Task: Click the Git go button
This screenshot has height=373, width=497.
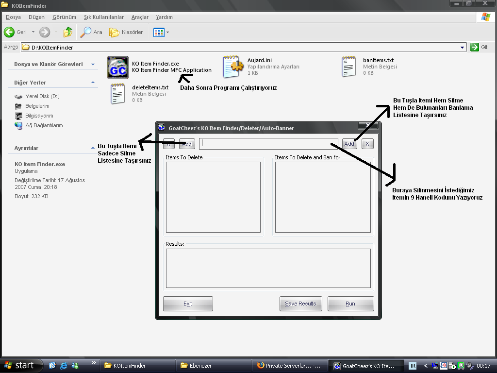Action: coord(479,47)
